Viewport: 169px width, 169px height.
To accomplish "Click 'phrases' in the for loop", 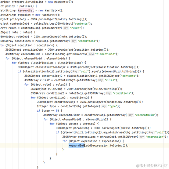I will [88, 124].
